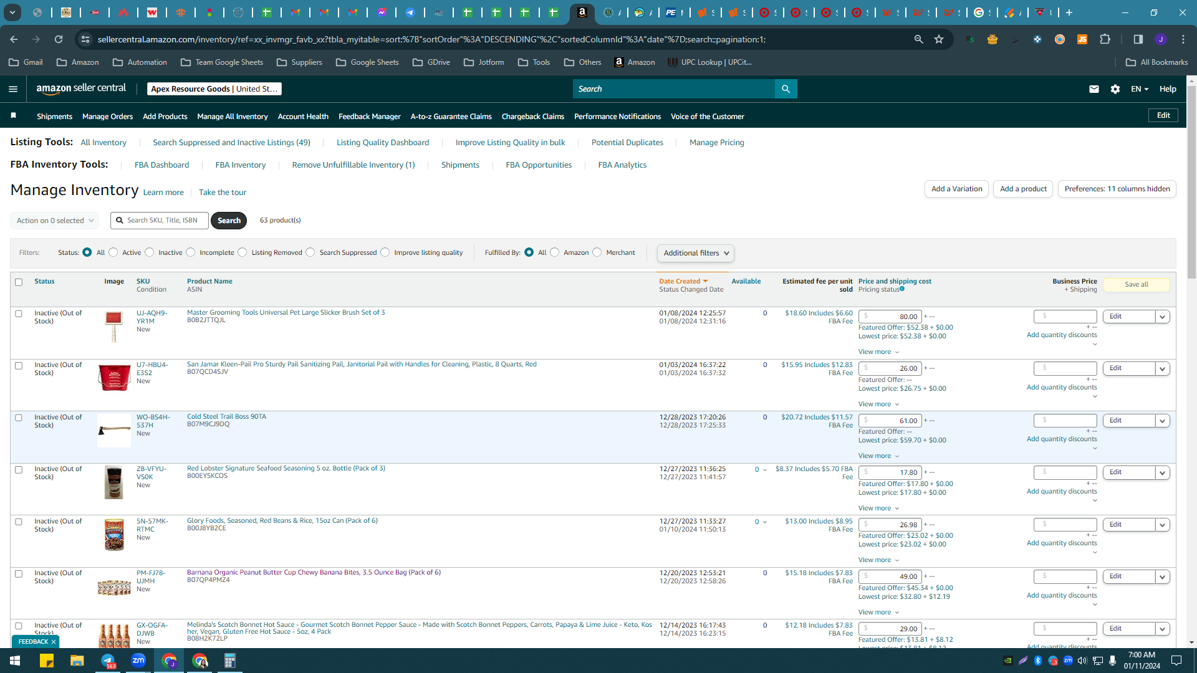Open Chrome side panel icon
The image size is (1197, 673).
(1138, 39)
